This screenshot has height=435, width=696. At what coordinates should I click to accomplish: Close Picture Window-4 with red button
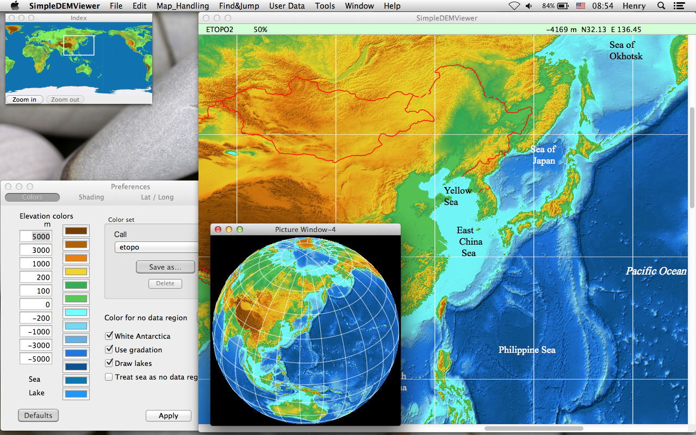(x=218, y=229)
